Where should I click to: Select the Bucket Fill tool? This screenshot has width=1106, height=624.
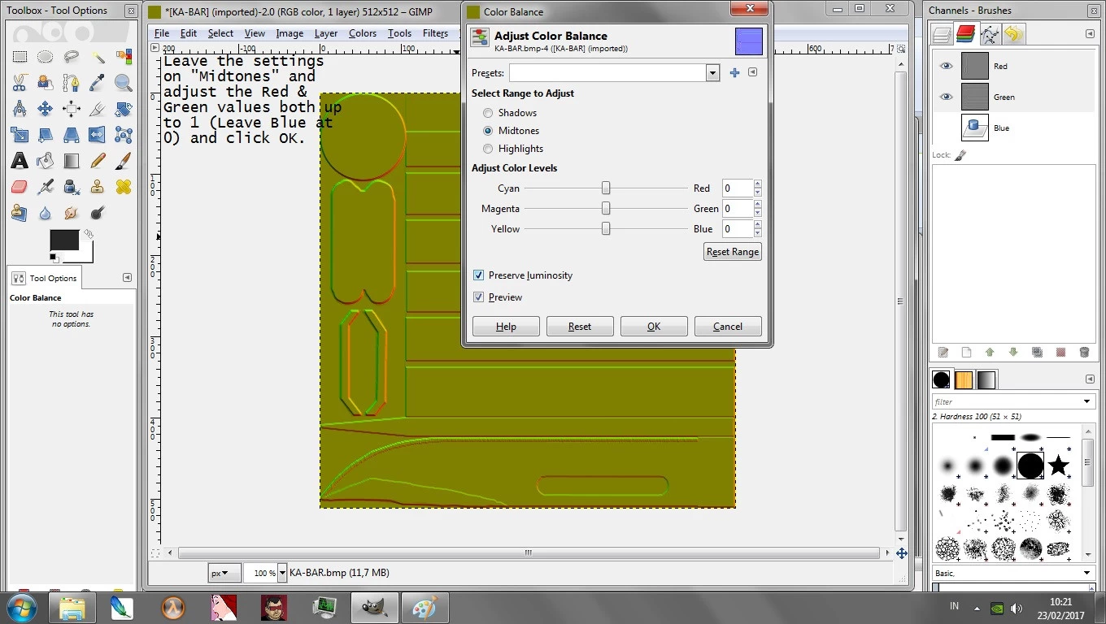pos(46,161)
